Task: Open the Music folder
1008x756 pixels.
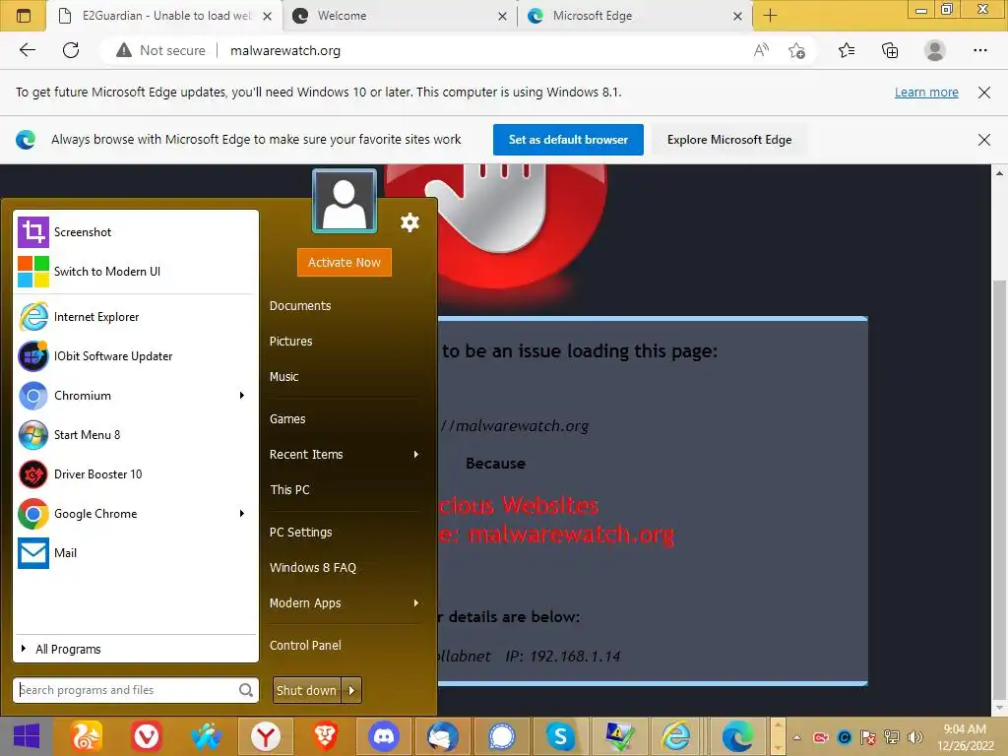Action: click(283, 377)
